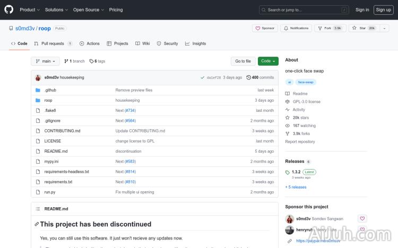Image resolution: width=398 pixels, height=248 pixels.
Task: Star the roop repository
Action: click(360, 28)
